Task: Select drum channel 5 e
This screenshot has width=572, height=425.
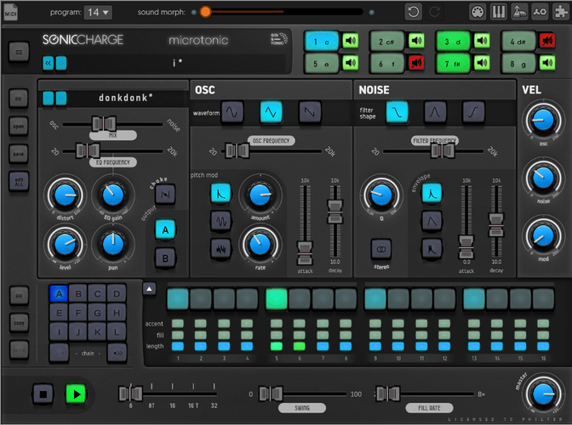Action: [322, 64]
